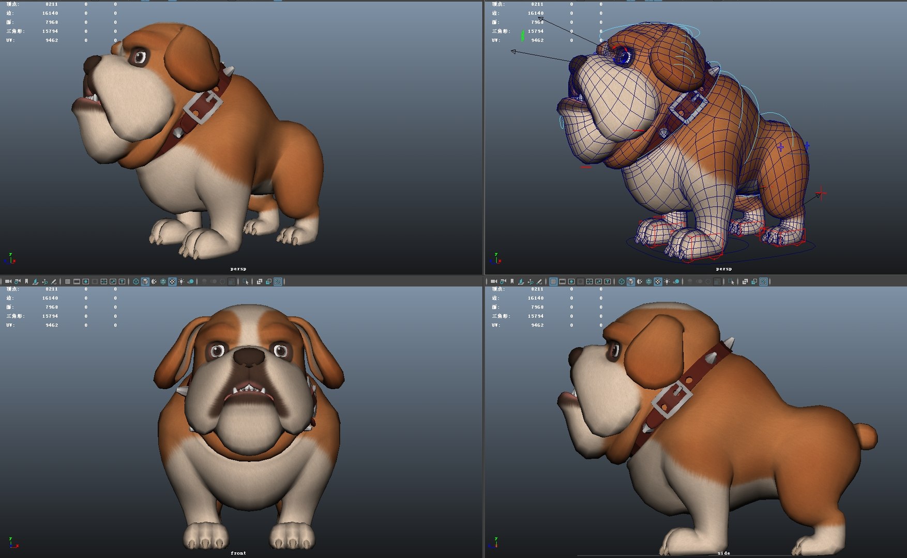The width and height of the screenshot is (907, 558).
Task: Toggle Film Gate in front panel toolbar
Action: (x=77, y=282)
